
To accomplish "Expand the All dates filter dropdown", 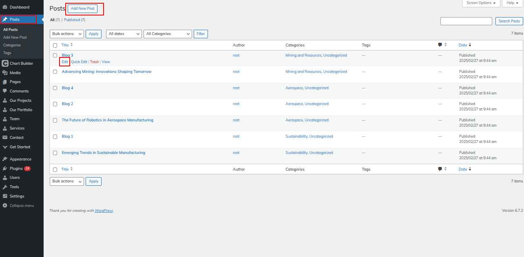I will (124, 34).
